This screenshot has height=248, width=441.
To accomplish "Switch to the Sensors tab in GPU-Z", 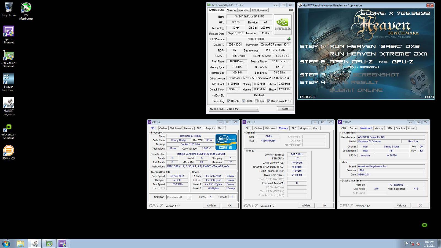I will (x=232, y=10).
